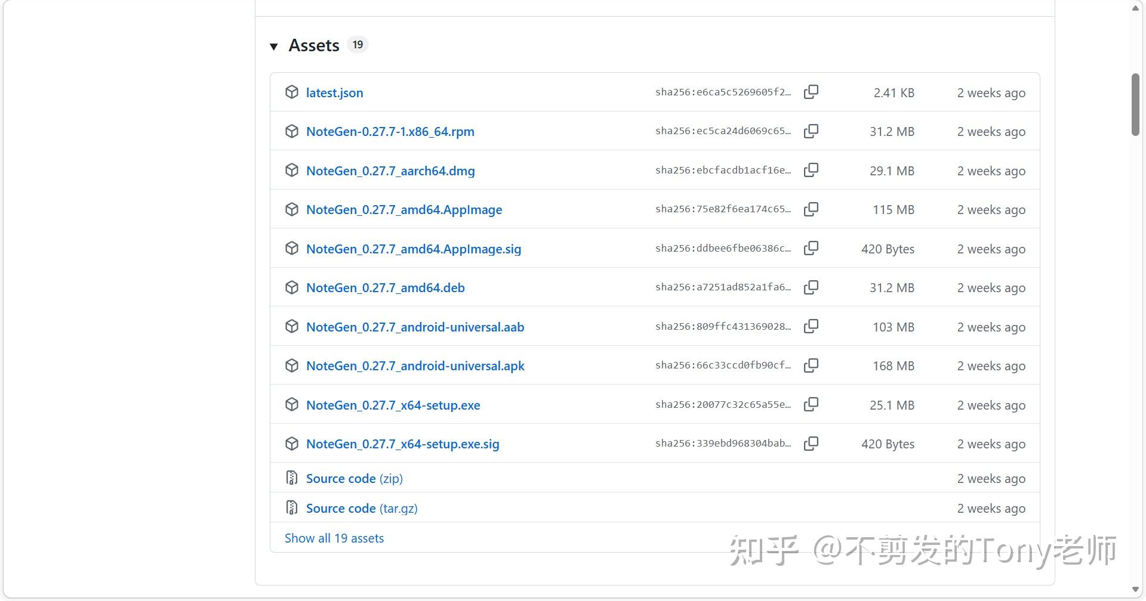Viewport: 1146px width, 601px height.
Task: Copy sha256 hash for x64-setup.exe.sig
Action: (x=811, y=444)
